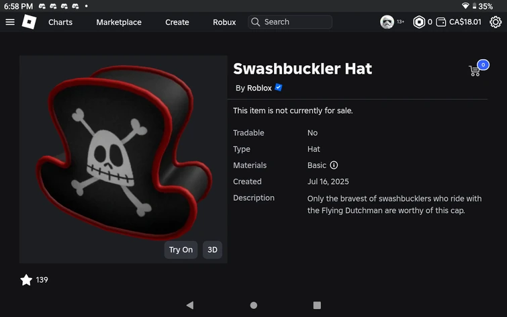Tap the Android back navigation button
Image resolution: width=507 pixels, height=317 pixels.
coord(190,305)
